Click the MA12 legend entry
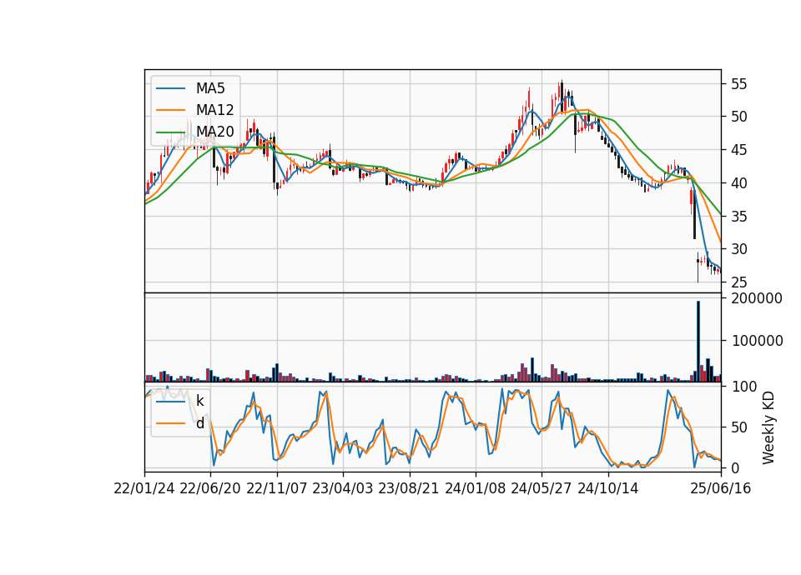Image resolution: width=801 pixels, height=575 pixels. (x=194, y=110)
